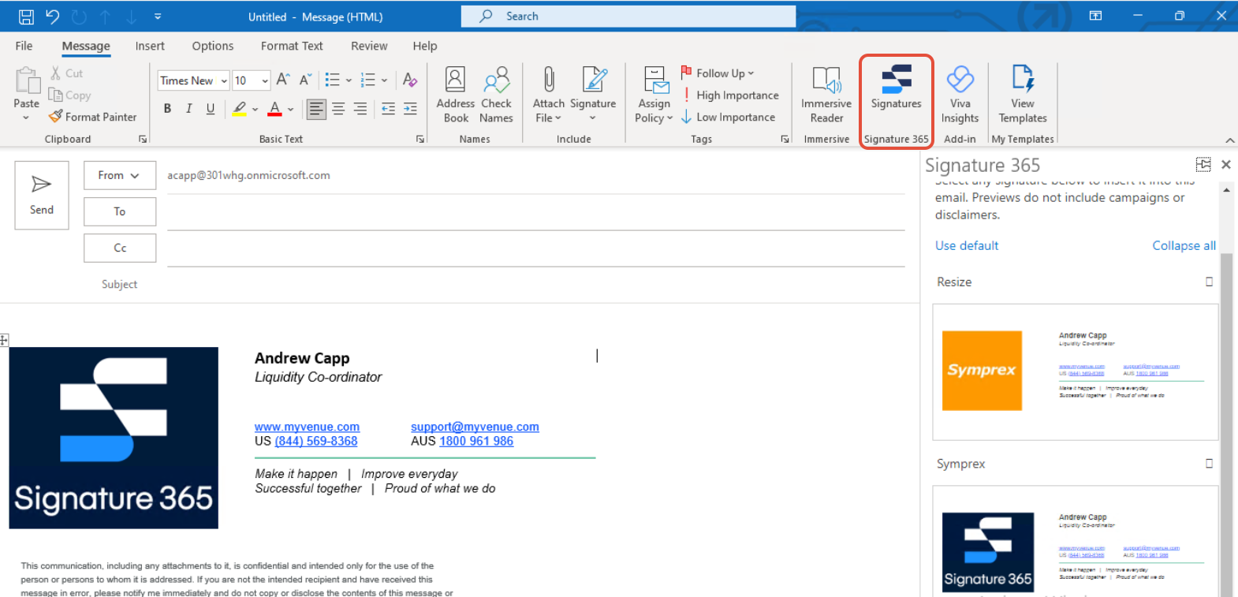The width and height of the screenshot is (1238, 597).
Task: Close the Signature 365 pane
Action: (x=1226, y=164)
